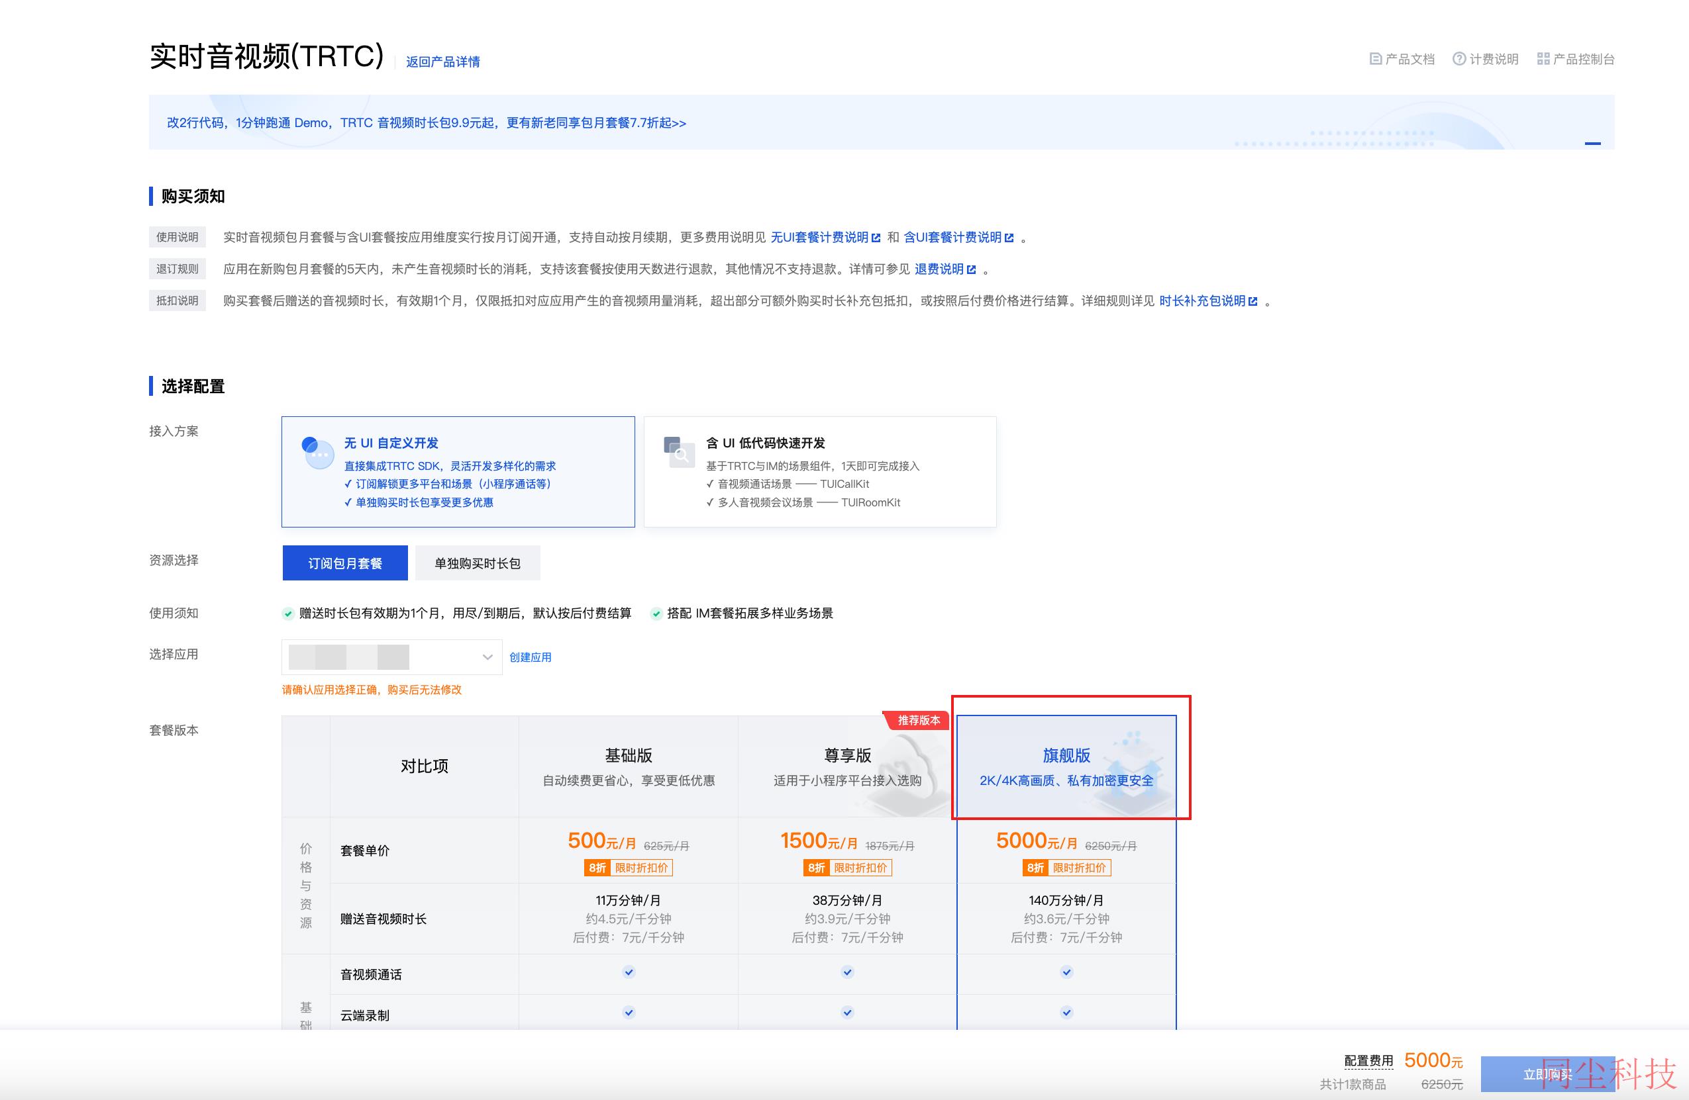Click the 8折 限时折扣价 badge under 5000元/月

(1066, 868)
